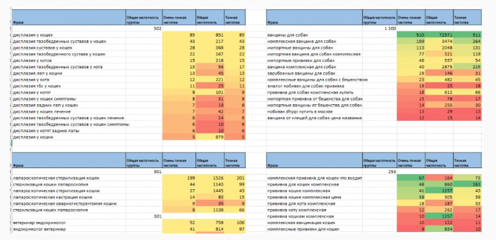Select the cell 'нобивак dhppi купить в москве'
The width and height of the screenshot is (496, 240).
point(314,112)
